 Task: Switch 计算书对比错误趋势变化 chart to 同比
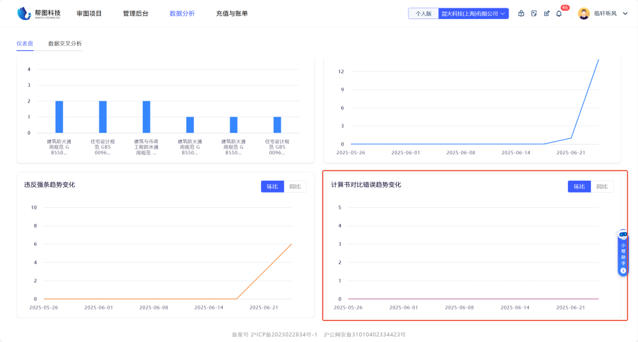(x=602, y=186)
